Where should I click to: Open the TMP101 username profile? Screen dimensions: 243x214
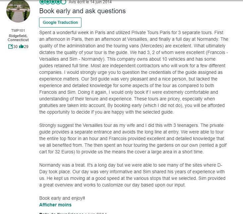click(x=18, y=30)
